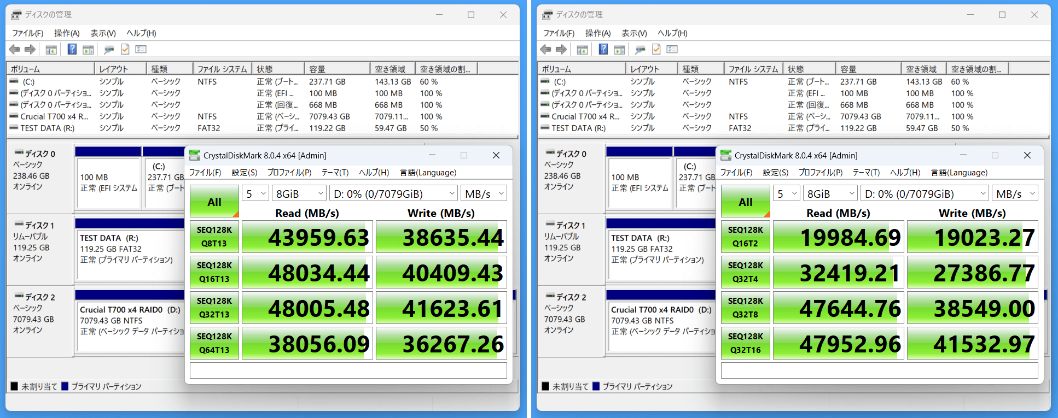Comment field at bottom of Q16T2 CrystalDiskMark

click(x=880, y=370)
